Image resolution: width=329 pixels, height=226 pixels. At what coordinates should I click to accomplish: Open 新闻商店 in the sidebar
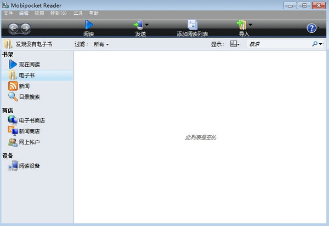[37, 131]
